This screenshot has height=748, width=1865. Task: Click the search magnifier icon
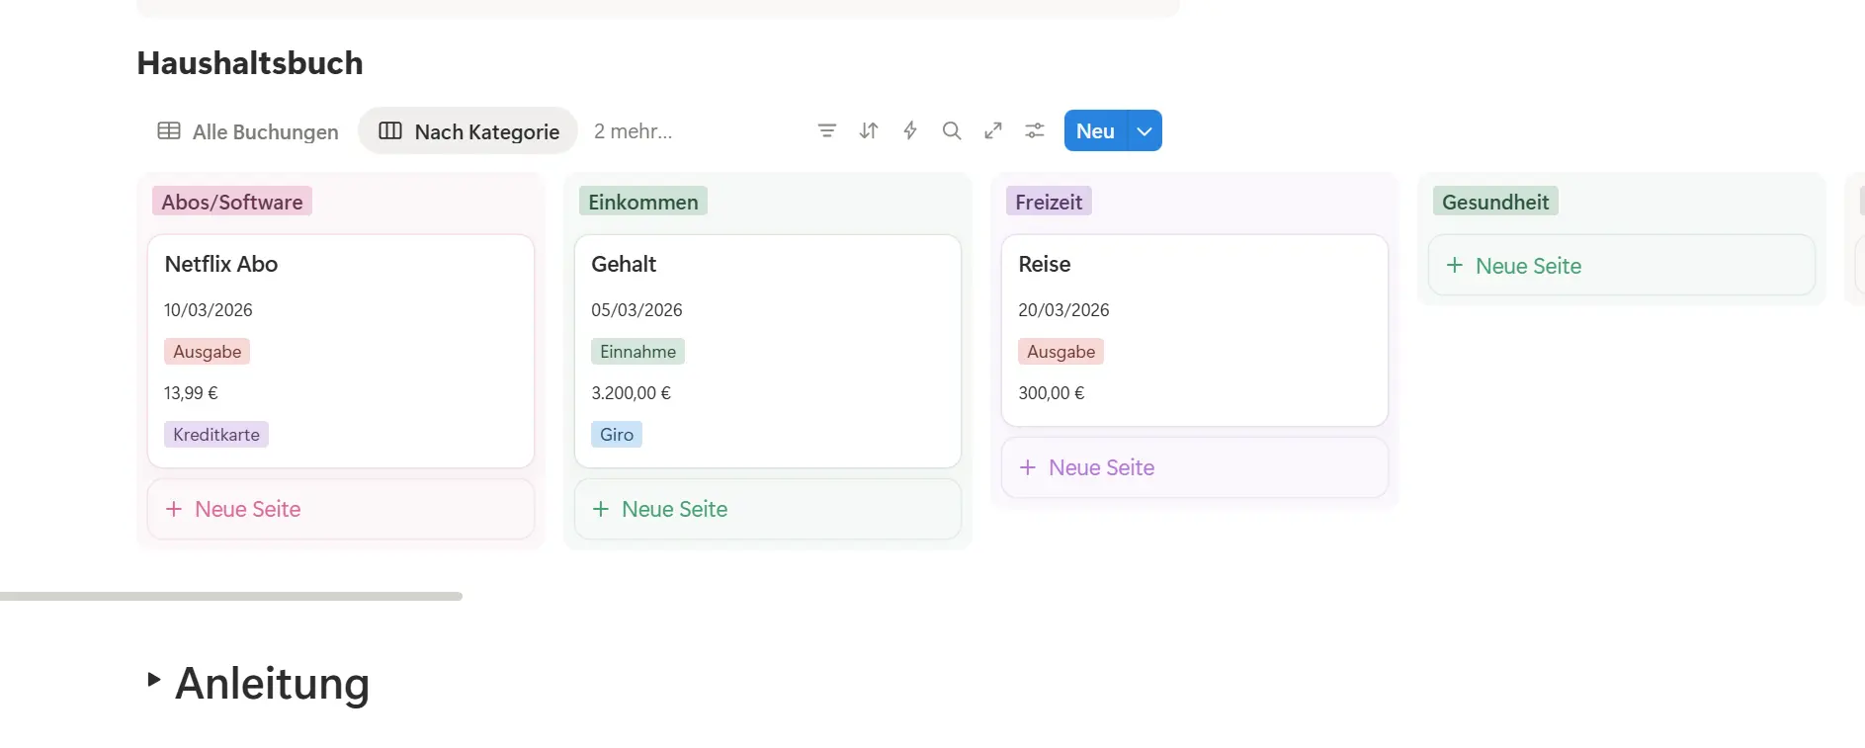(952, 130)
